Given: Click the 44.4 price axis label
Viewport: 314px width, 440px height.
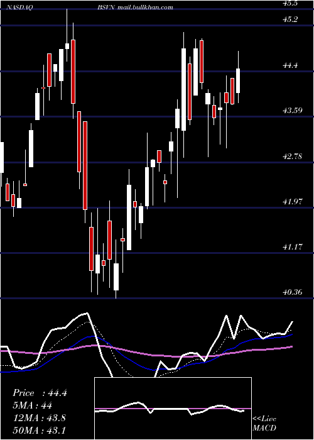Looking at the screenshot, I should (x=290, y=65).
